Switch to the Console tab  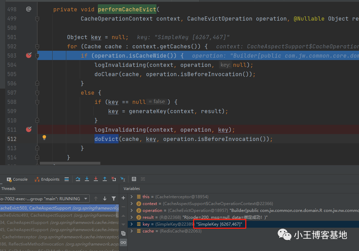point(17,179)
